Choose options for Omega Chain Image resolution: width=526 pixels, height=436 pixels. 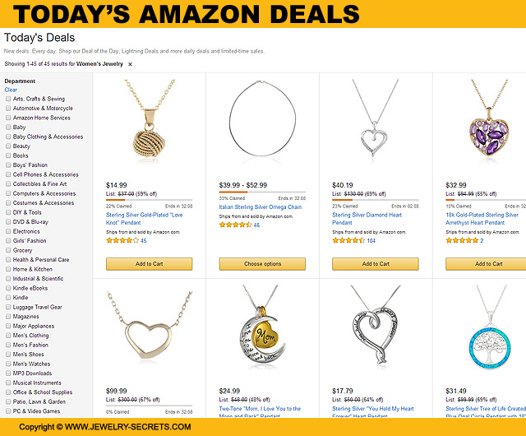coord(262,264)
